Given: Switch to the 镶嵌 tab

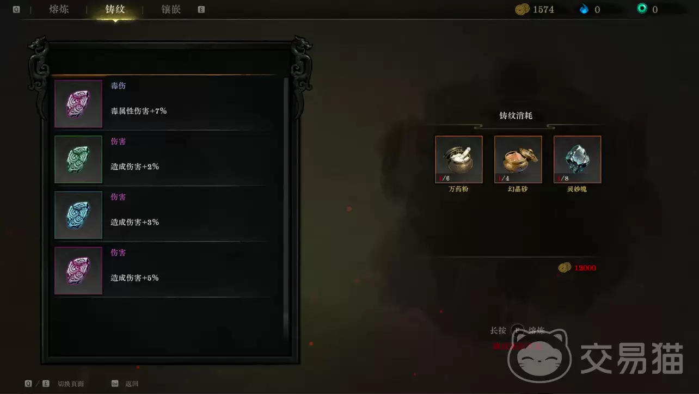Looking at the screenshot, I should pos(171,9).
